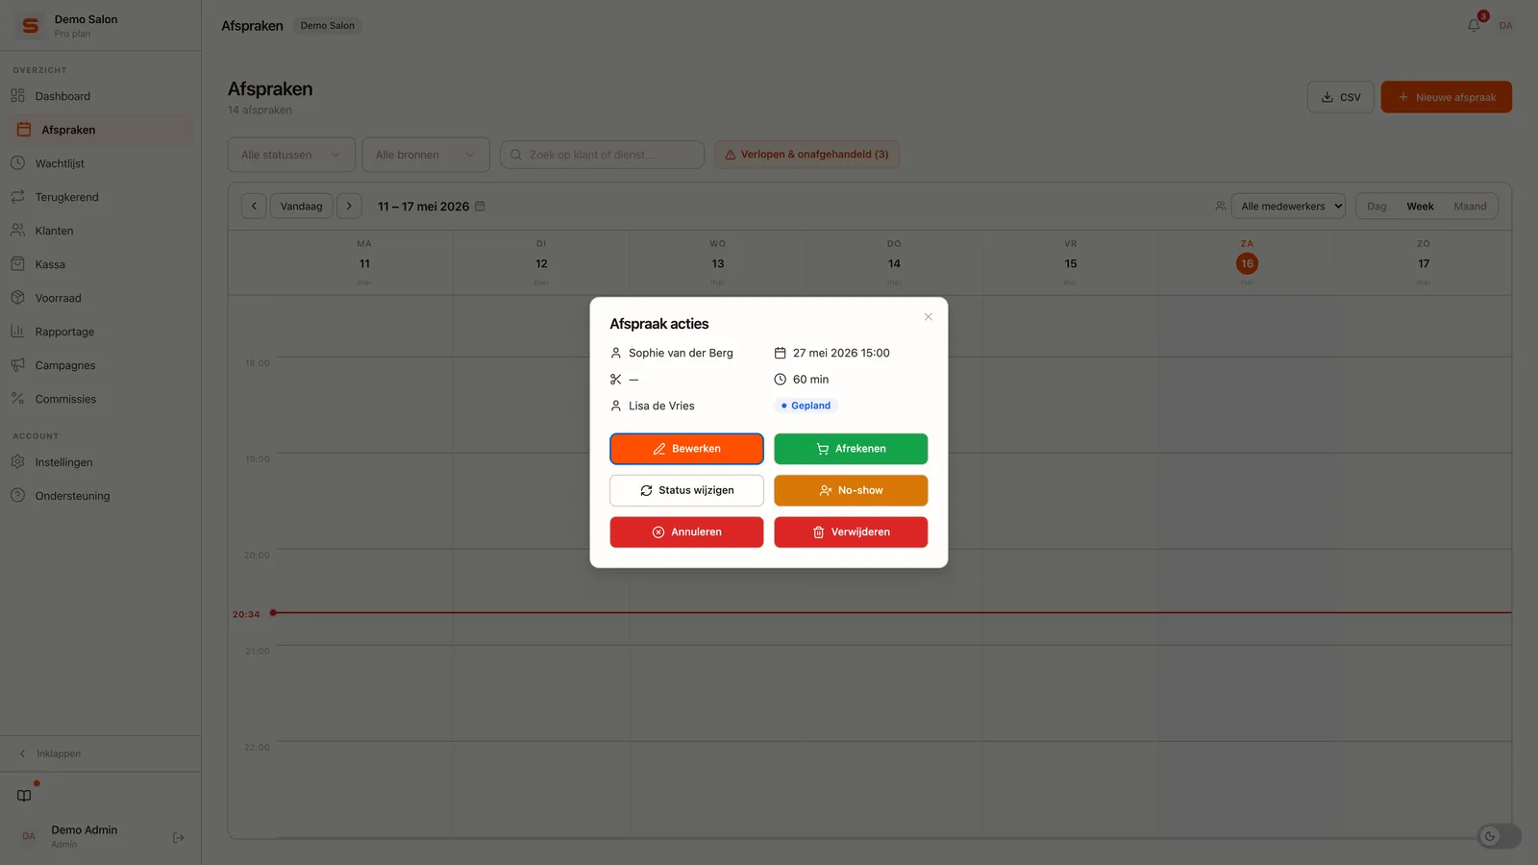Open the date picker calendar icon

480,206
